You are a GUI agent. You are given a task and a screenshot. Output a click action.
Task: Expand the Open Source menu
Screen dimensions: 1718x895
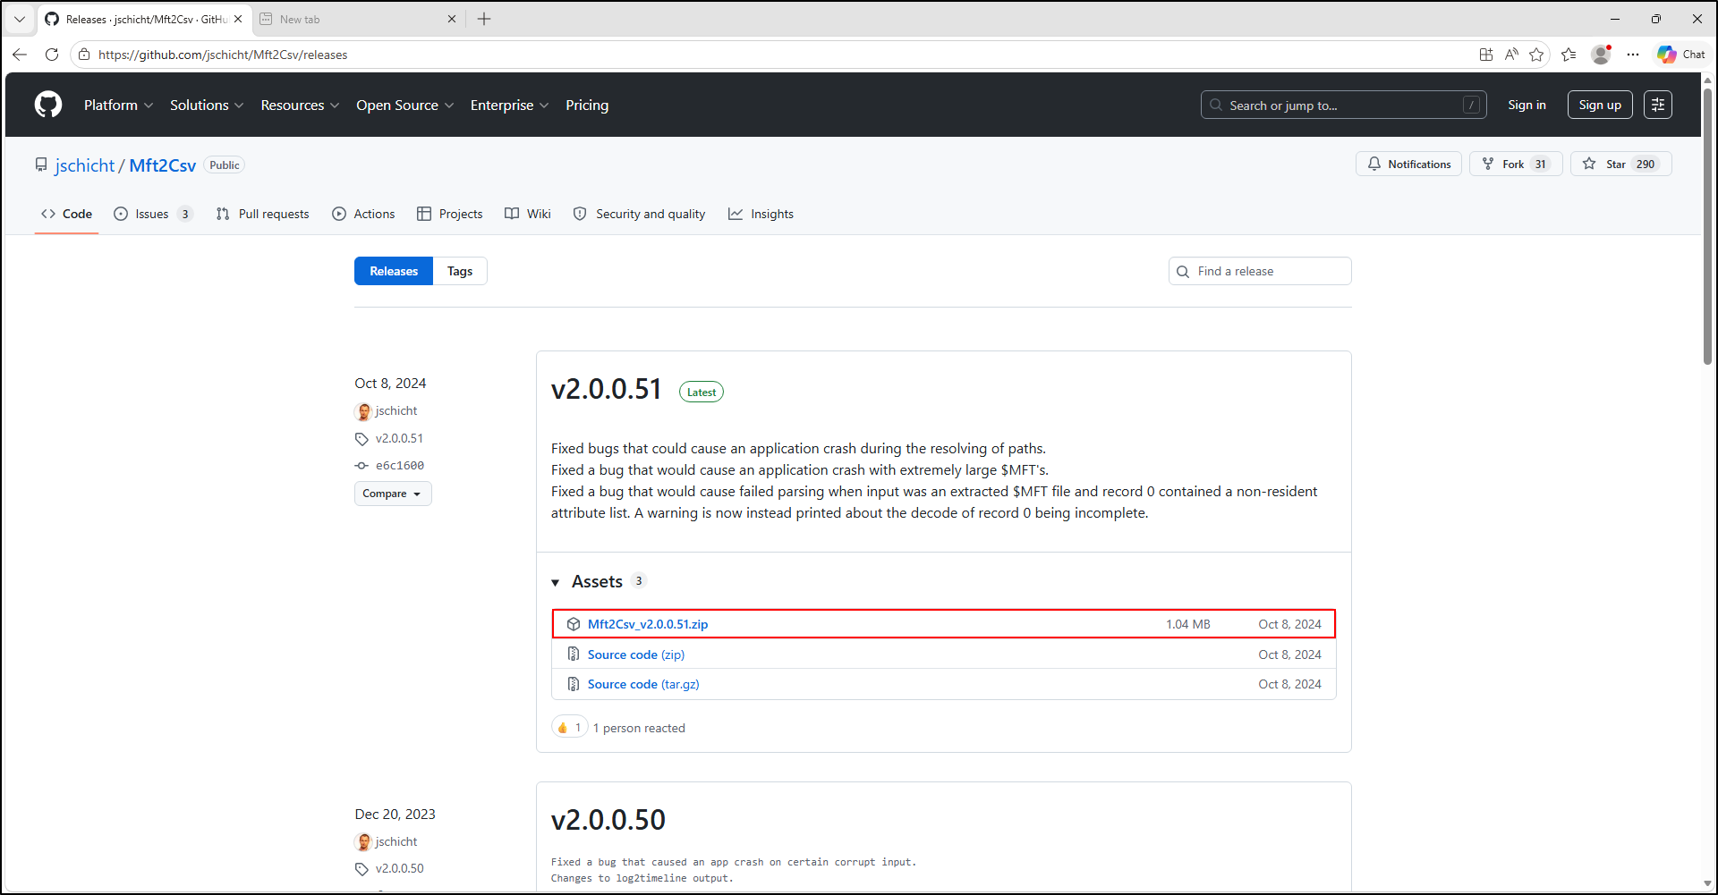click(404, 105)
